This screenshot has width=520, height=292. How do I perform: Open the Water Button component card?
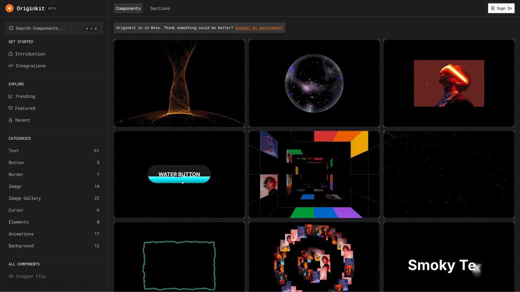point(179,175)
